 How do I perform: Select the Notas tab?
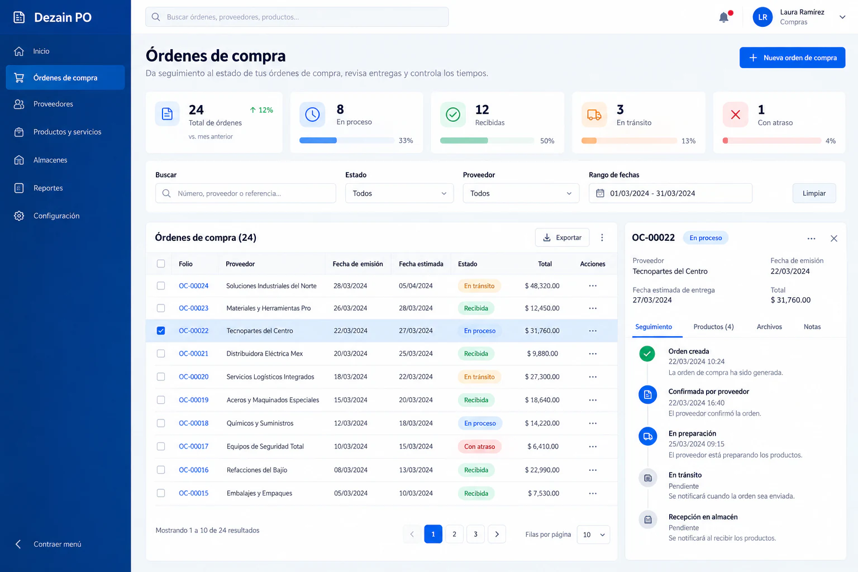pos(812,327)
